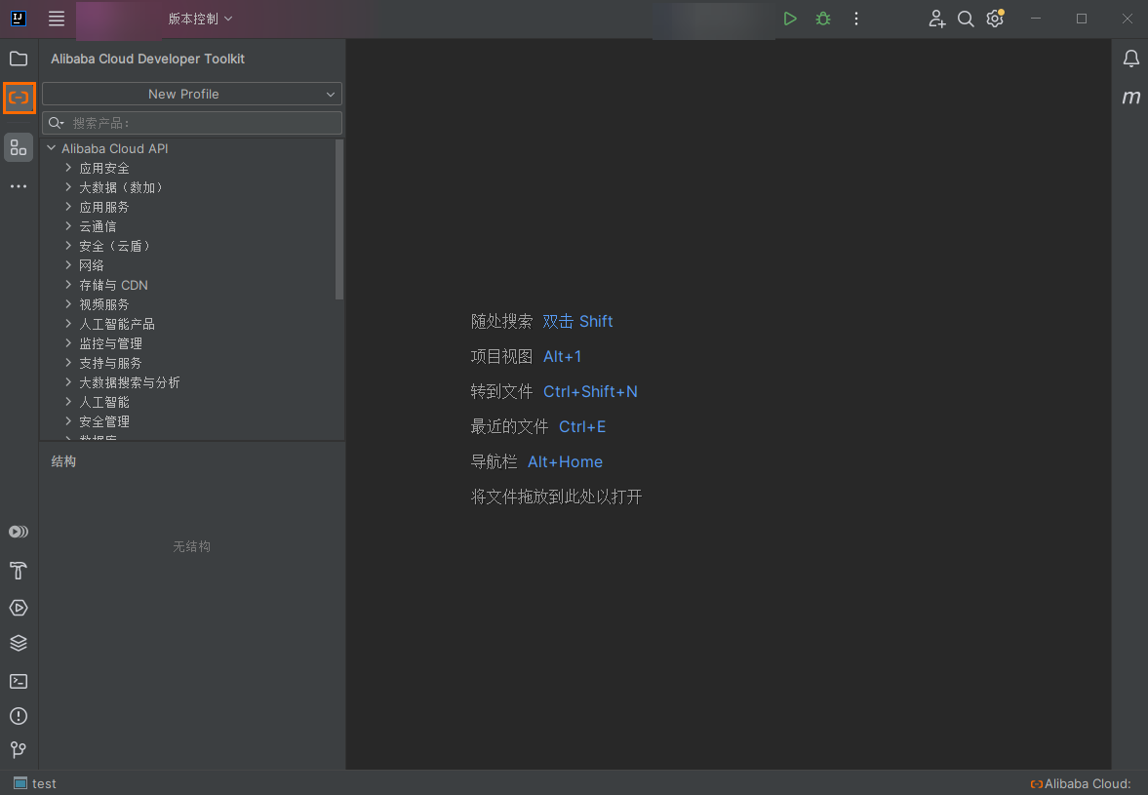The image size is (1148, 795).
Task: Expand the 安全（云盾） node
Action: point(68,246)
